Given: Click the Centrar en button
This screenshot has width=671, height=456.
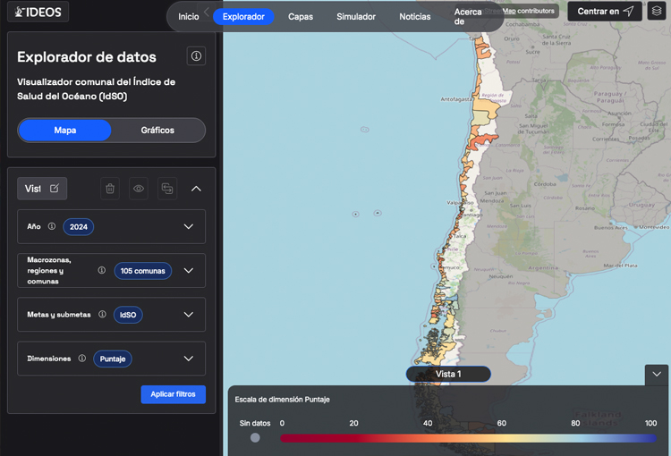Looking at the screenshot, I should [x=605, y=11].
